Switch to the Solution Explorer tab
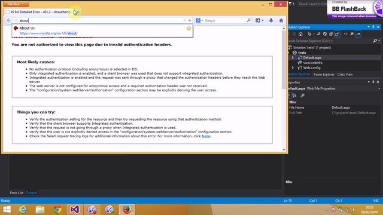The image size is (383, 215). (299, 74)
